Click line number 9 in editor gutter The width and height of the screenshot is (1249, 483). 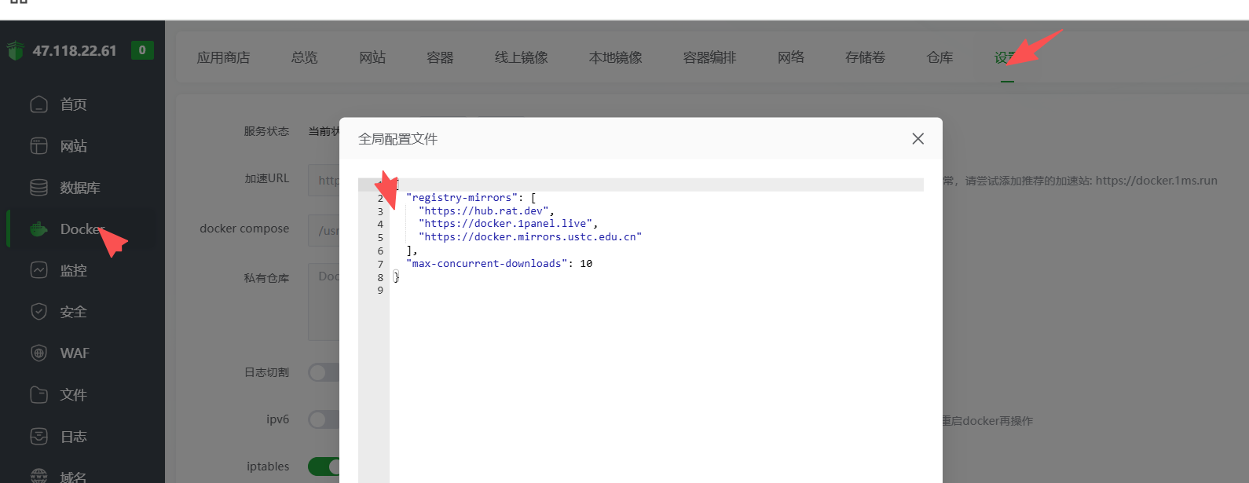[x=380, y=291]
